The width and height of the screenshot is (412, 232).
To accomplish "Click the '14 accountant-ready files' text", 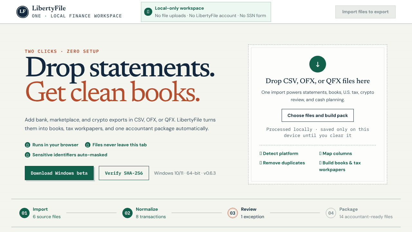I will [x=366, y=217].
